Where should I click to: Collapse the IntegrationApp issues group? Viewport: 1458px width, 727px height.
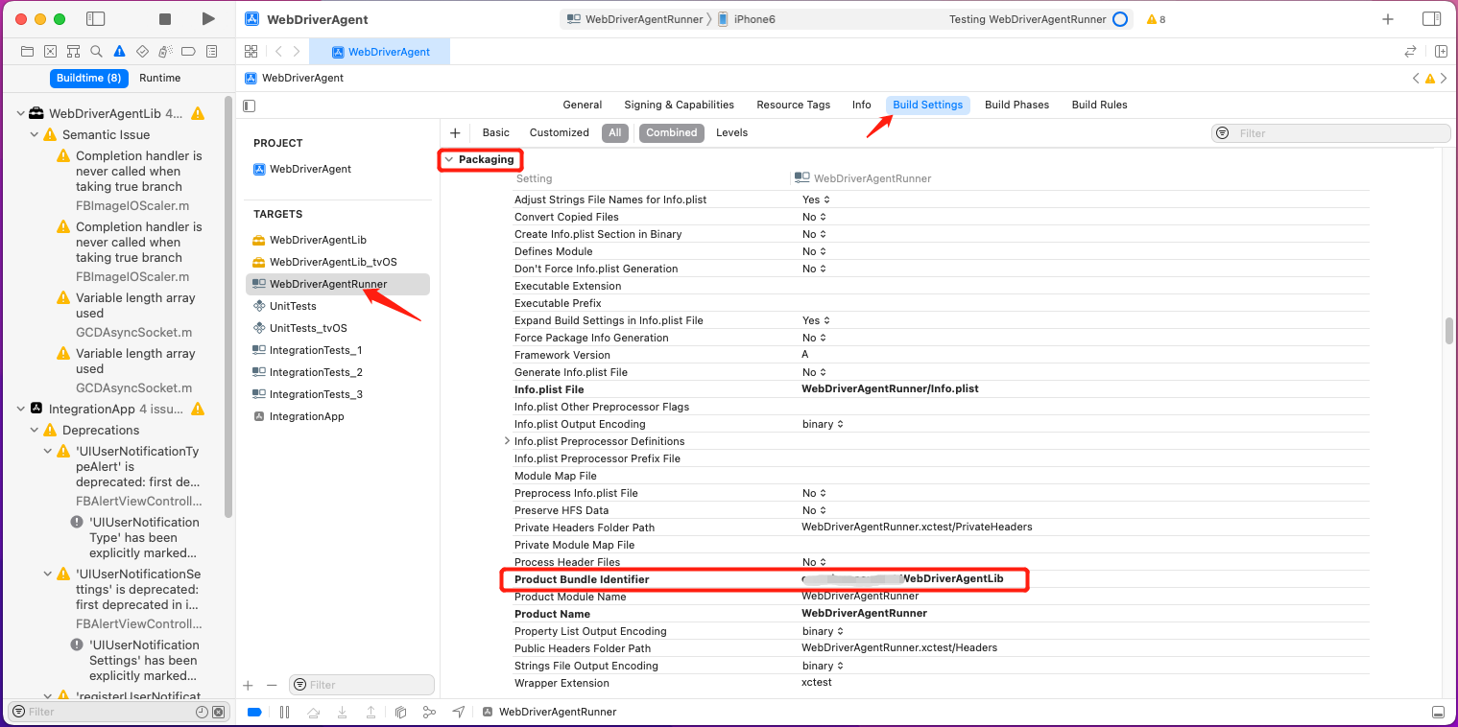coord(20,410)
